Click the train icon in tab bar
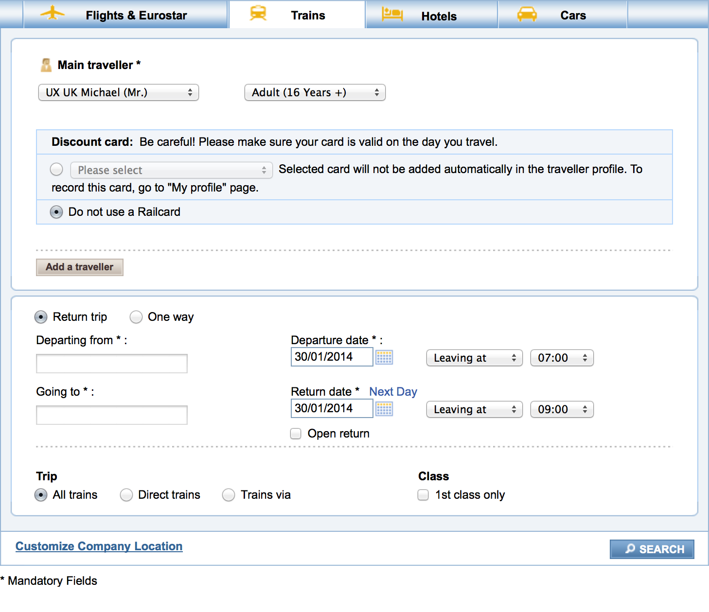This screenshot has height=612, width=709. click(x=258, y=13)
